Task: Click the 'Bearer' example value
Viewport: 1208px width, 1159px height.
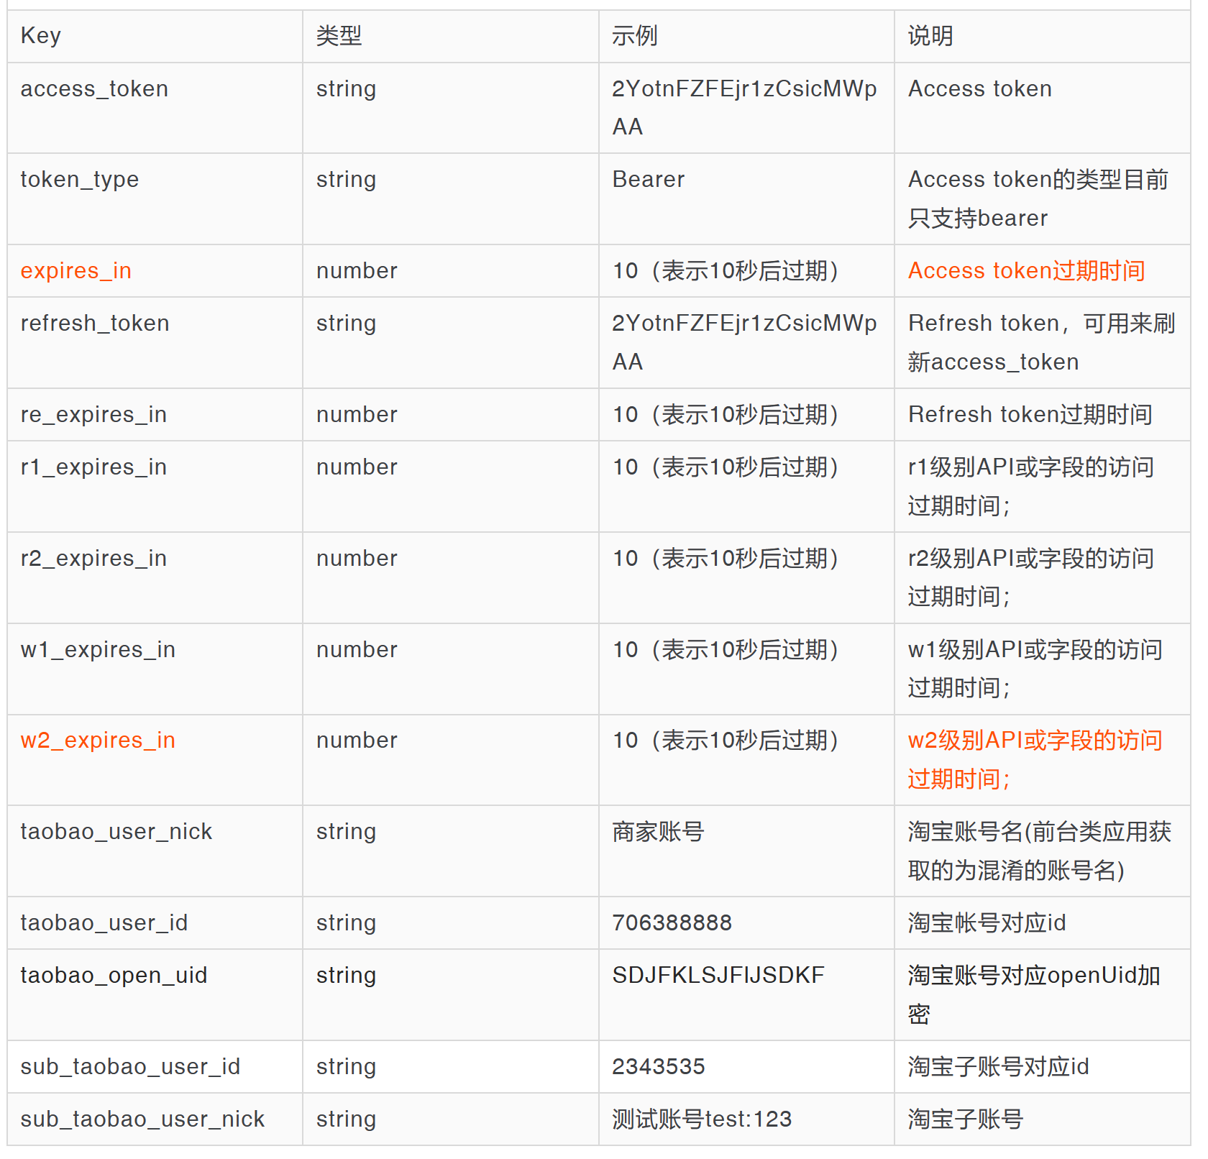Action: pos(649,180)
